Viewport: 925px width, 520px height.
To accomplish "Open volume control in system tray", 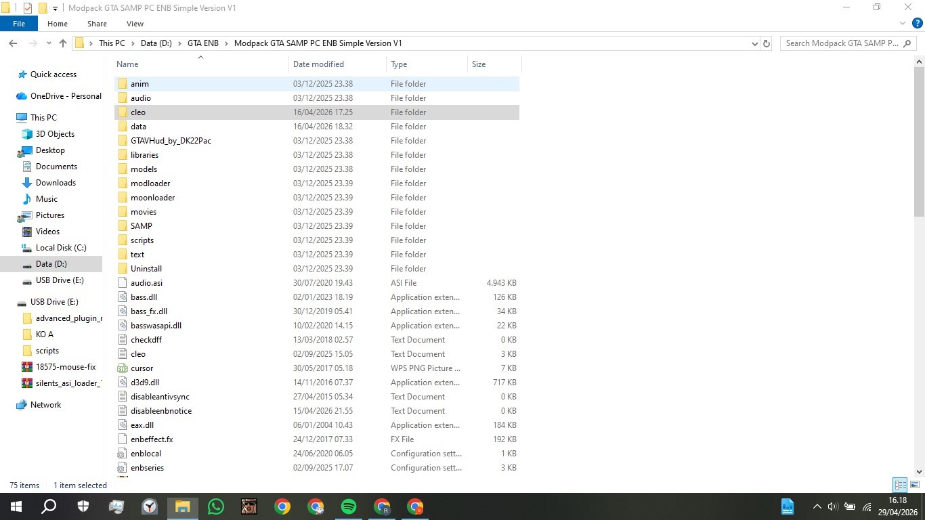I will pyautogui.click(x=832, y=506).
